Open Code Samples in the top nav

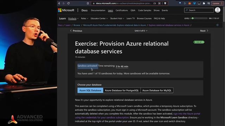tap(144, 10)
